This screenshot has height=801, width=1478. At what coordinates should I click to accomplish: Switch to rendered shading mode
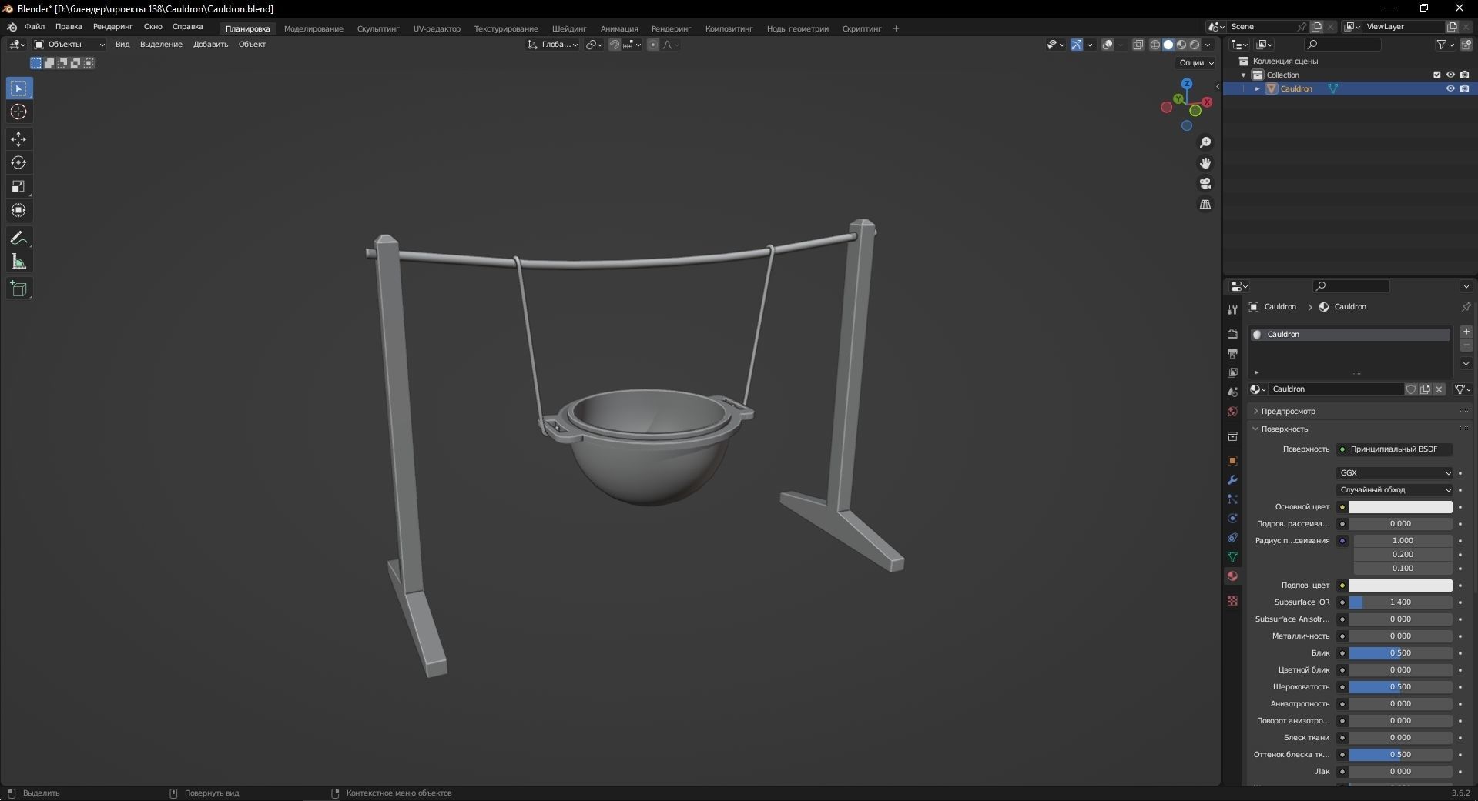point(1195,45)
